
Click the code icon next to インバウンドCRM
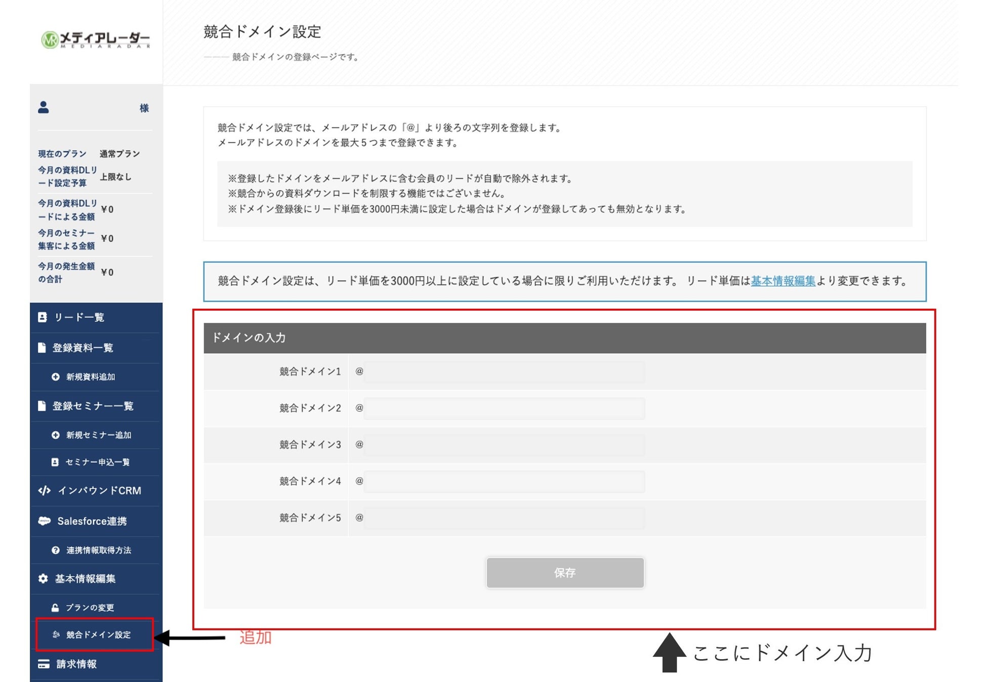pos(45,490)
